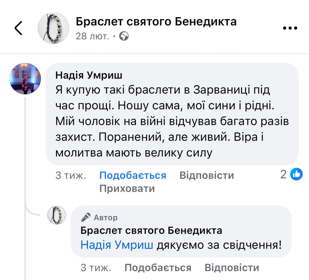
Task: Open the three-dot more options menu
Action: (290, 28)
